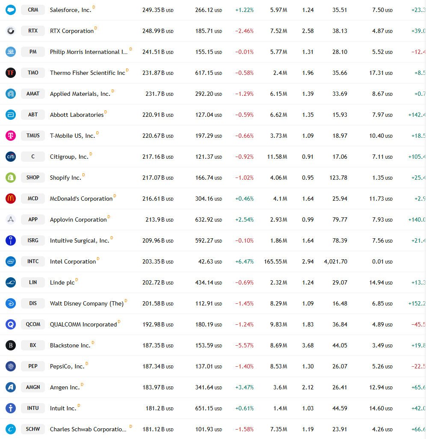Click Applovin's 632.92 USD price
The width and height of the screenshot is (426, 439).
[209, 220]
